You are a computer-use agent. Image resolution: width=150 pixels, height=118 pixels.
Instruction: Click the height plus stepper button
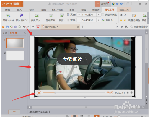tap(99, 15)
